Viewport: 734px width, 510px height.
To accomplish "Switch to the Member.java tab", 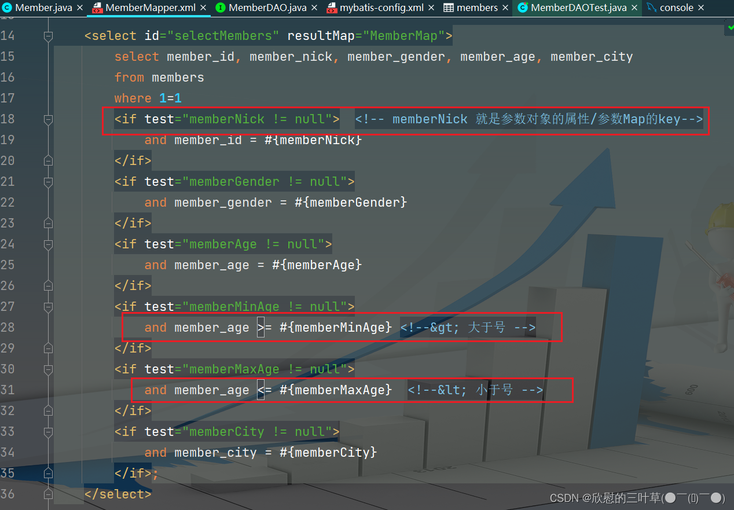I will 44,8.
